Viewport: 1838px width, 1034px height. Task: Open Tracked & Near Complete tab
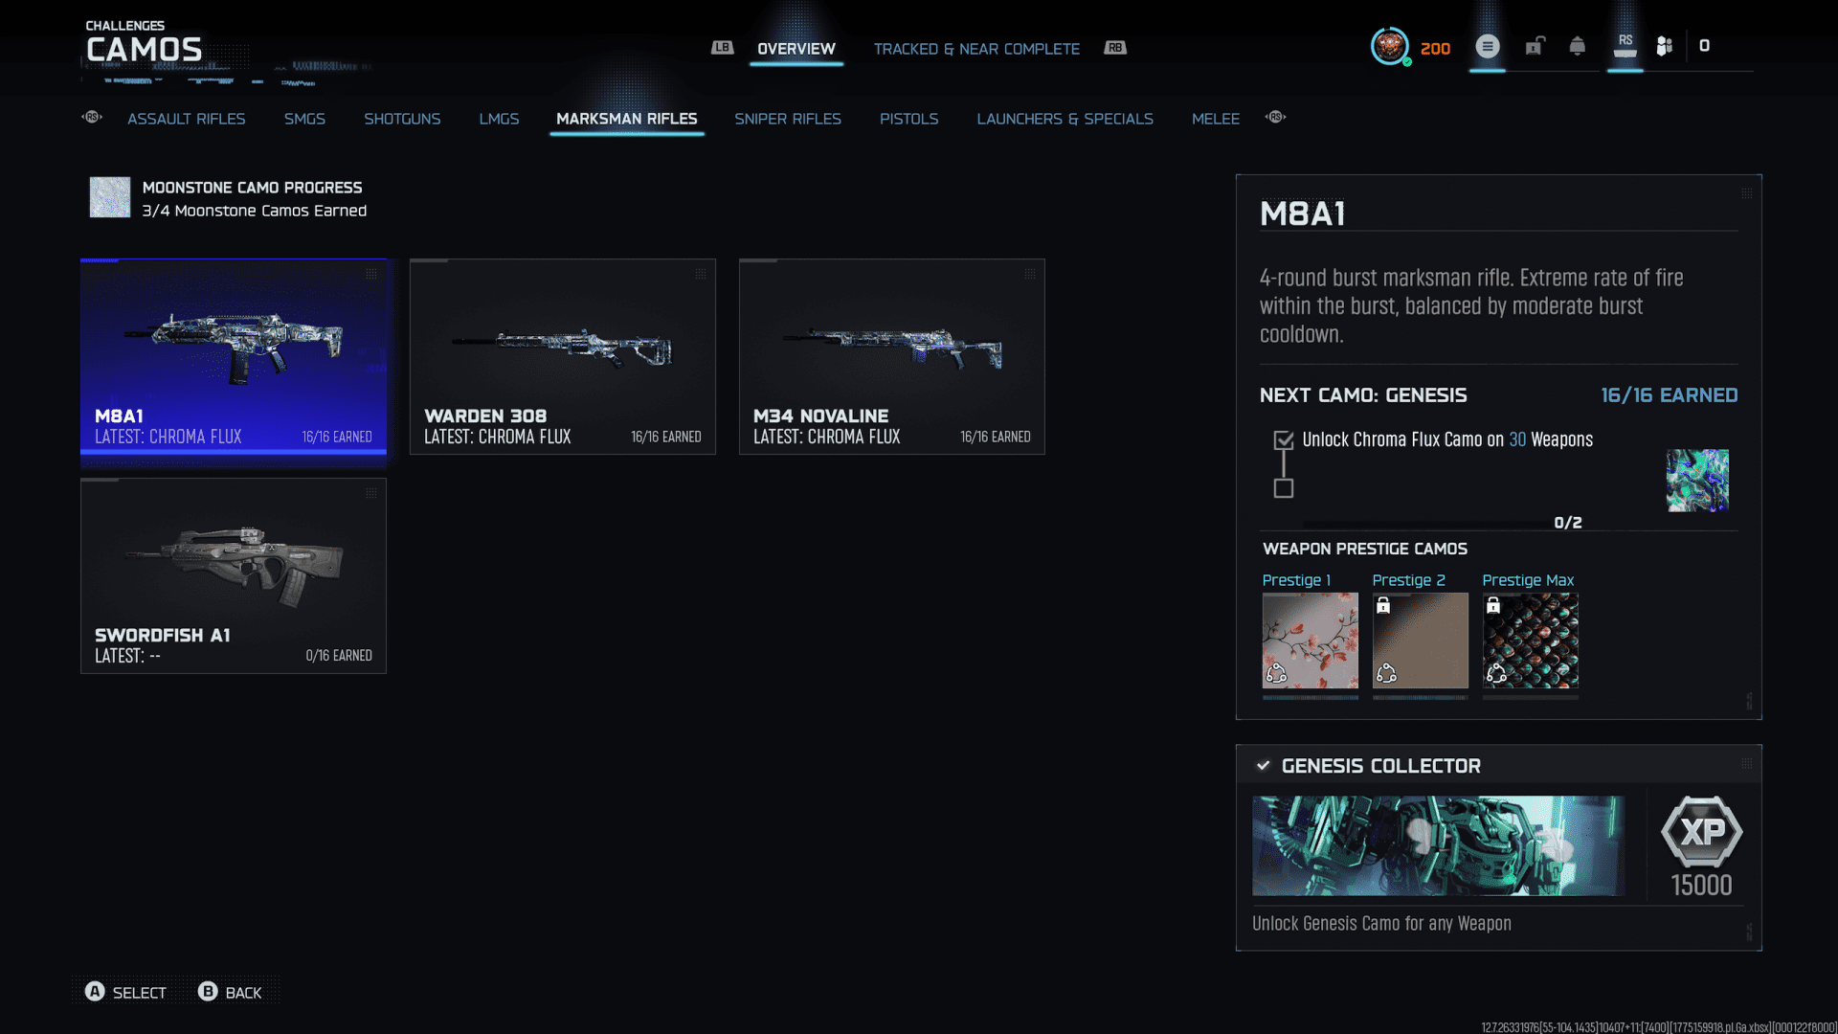pyautogui.click(x=975, y=49)
